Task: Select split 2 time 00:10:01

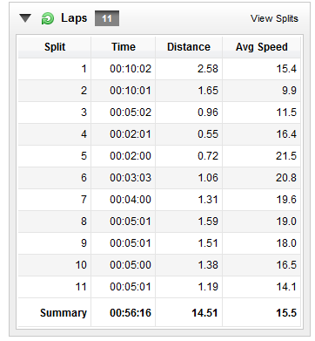Action: (131, 91)
